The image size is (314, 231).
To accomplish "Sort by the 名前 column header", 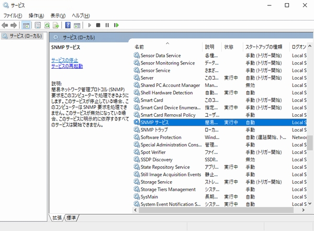I will click(167, 47).
